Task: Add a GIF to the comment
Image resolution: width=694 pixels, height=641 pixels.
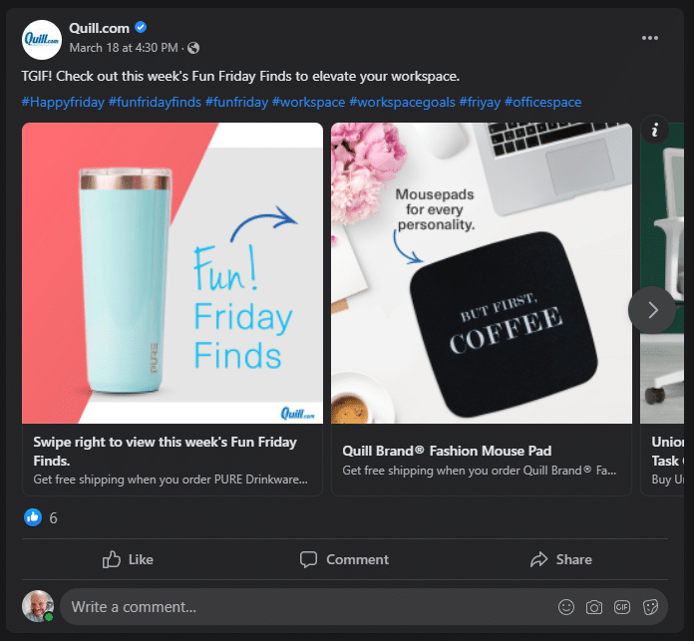Action: click(622, 607)
